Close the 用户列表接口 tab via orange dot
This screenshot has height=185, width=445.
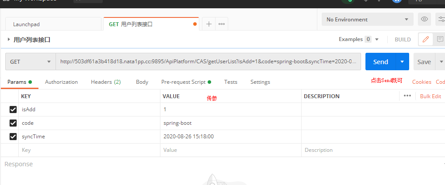195,24
